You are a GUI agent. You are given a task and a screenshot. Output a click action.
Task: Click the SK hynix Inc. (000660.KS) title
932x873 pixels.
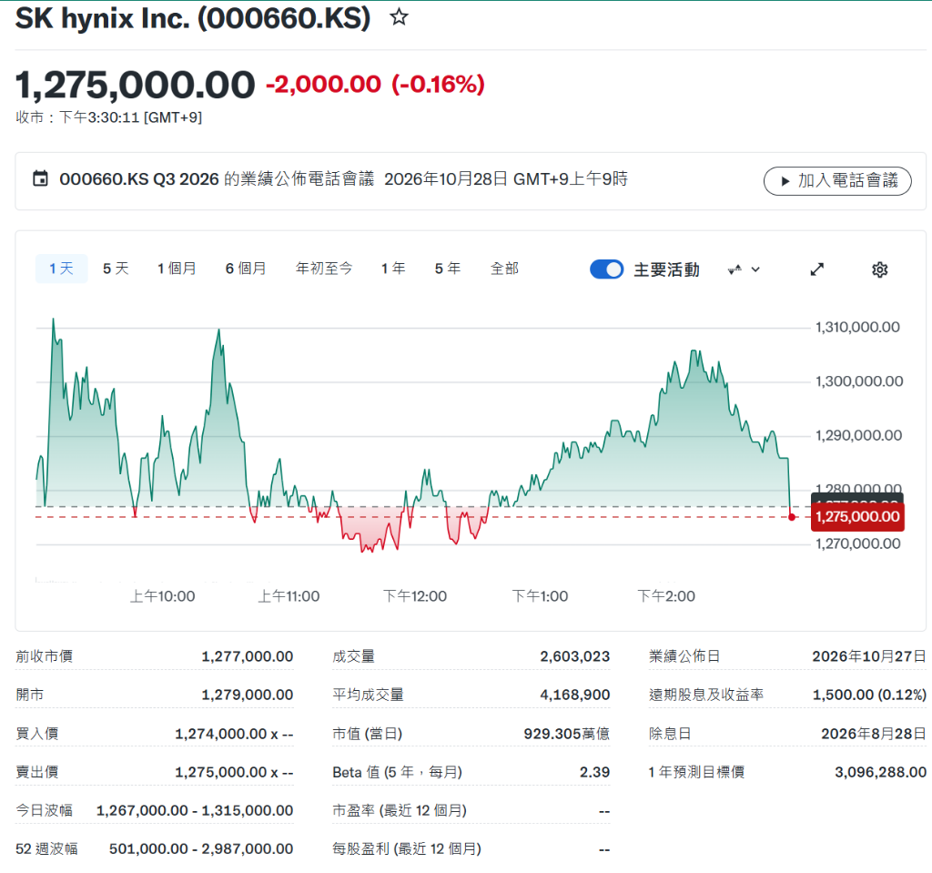[x=193, y=18]
